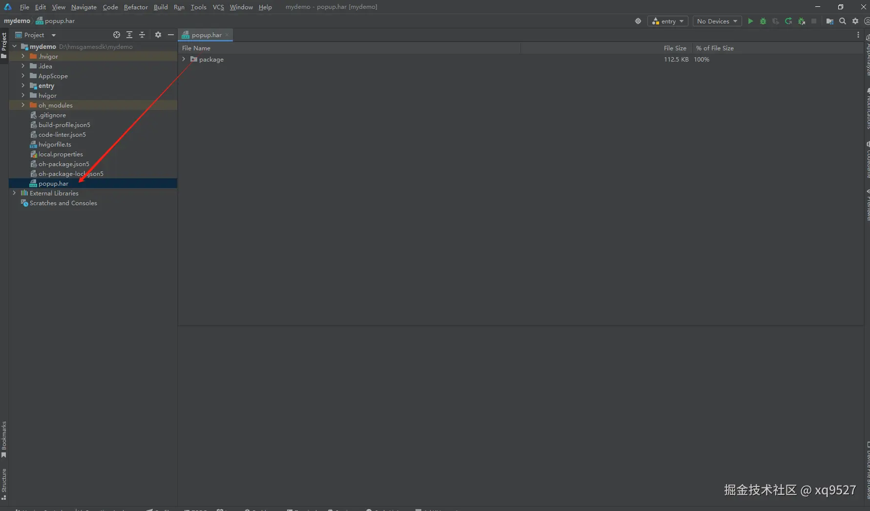
Task: Start debugging with the green bug icon
Action: 763,21
